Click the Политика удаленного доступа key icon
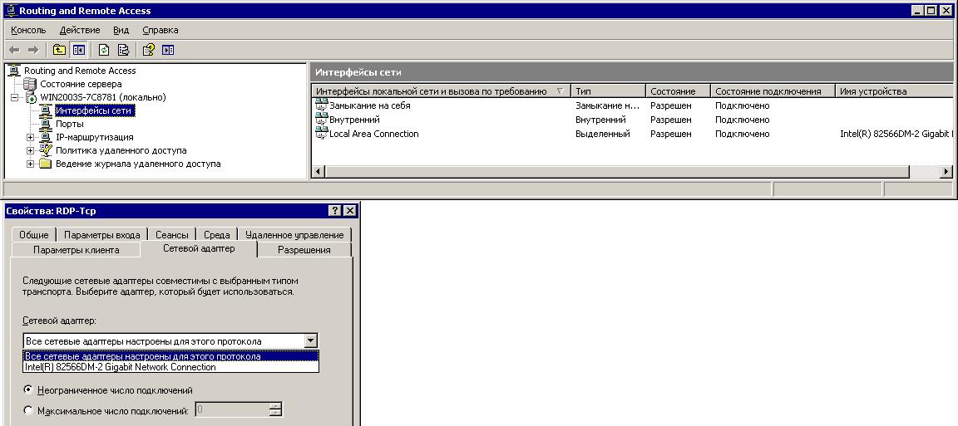This screenshot has height=426, width=958. coord(46,150)
